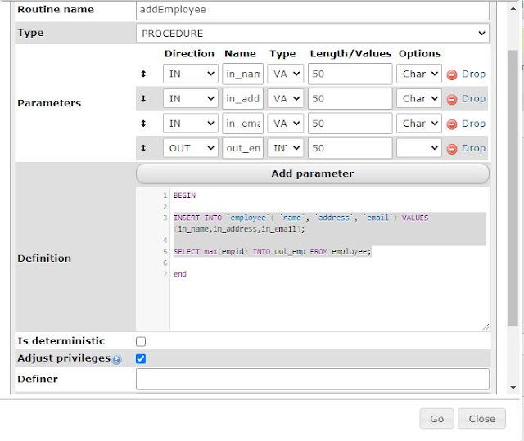Viewport: 524px width, 441px height.
Task: Click the drag handle of the out_emp parameter row
Action: point(143,148)
